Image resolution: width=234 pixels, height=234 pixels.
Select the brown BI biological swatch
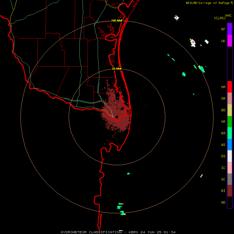tap(230, 191)
